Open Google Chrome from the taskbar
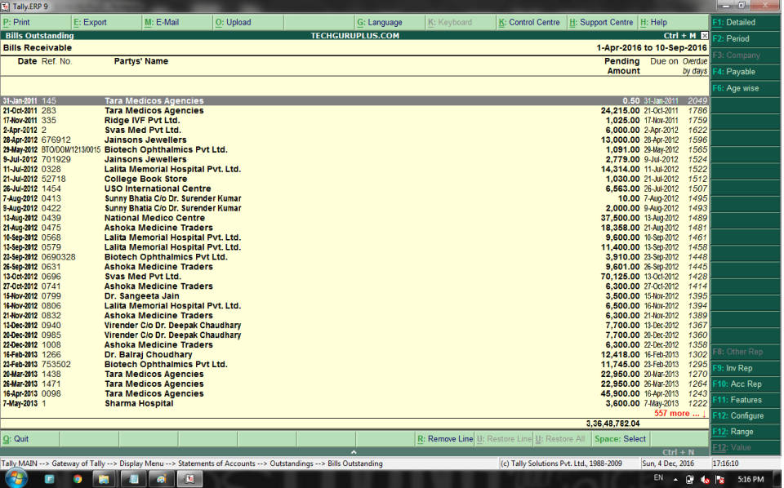The image size is (784, 488). [x=78, y=479]
